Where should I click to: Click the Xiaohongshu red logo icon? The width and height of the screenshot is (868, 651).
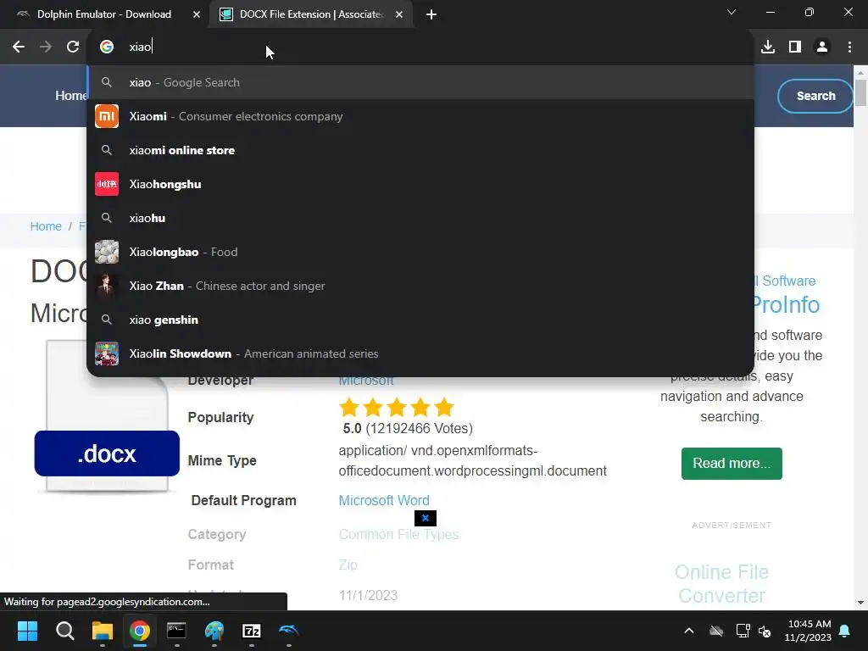(107, 184)
